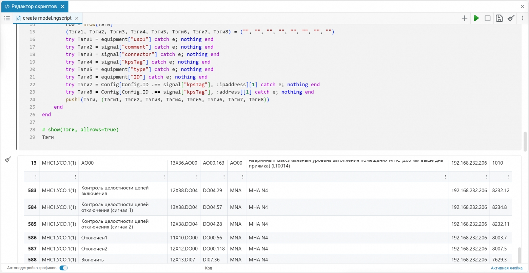Add a new cell with the plus icon
This screenshot has width=529, height=273.
click(465, 18)
